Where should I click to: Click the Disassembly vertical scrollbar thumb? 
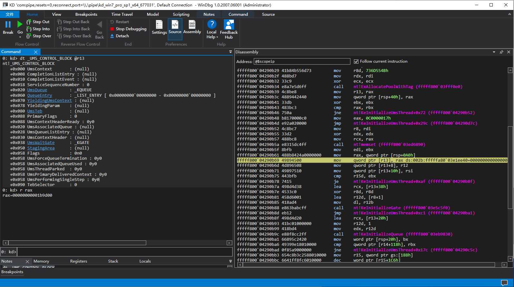coord(510,167)
